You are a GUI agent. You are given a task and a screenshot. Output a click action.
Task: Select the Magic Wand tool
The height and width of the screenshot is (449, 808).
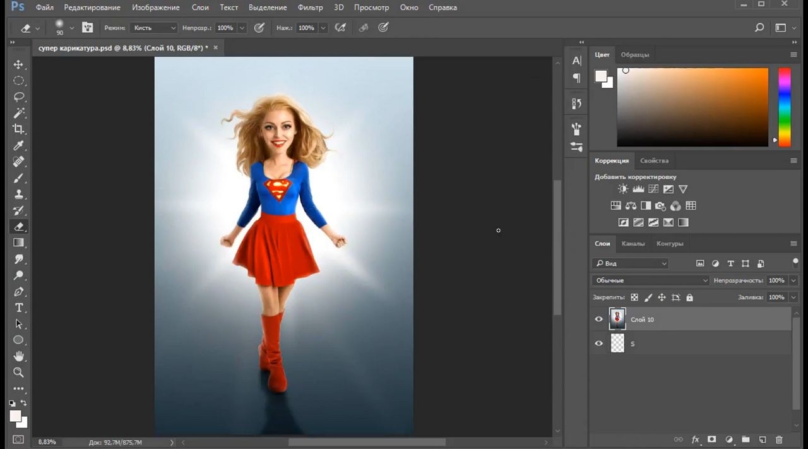click(x=18, y=113)
